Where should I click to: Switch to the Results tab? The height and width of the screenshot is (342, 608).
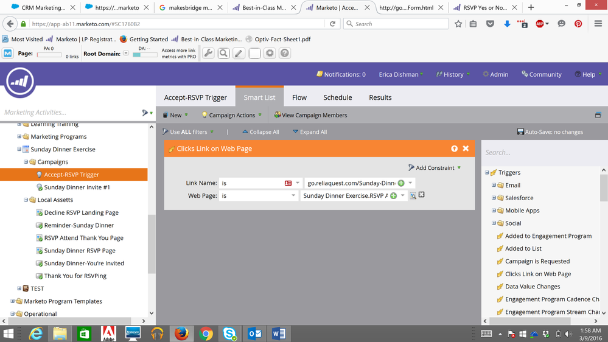point(380,97)
